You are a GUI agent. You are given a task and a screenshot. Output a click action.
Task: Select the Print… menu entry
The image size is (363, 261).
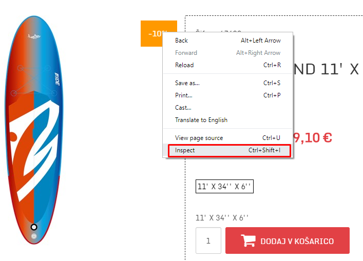(x=228, y=95)
